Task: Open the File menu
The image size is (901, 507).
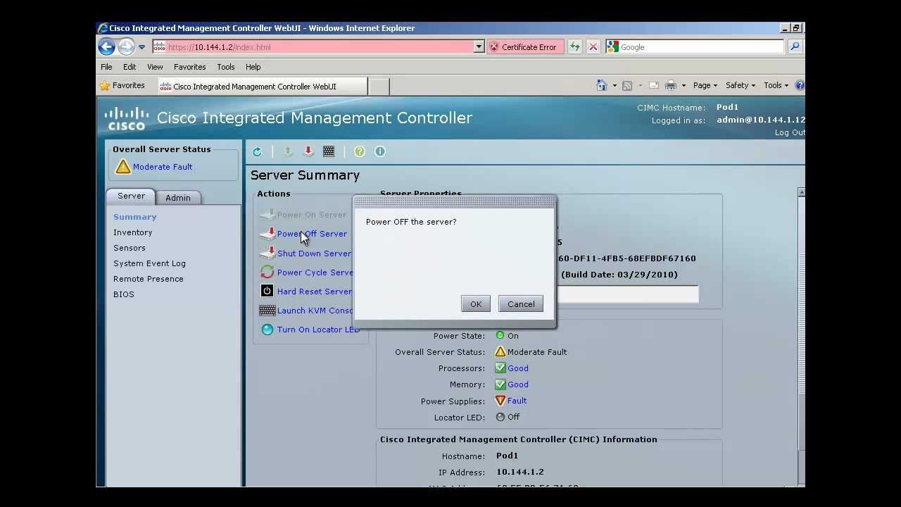Action: point(106,67)
